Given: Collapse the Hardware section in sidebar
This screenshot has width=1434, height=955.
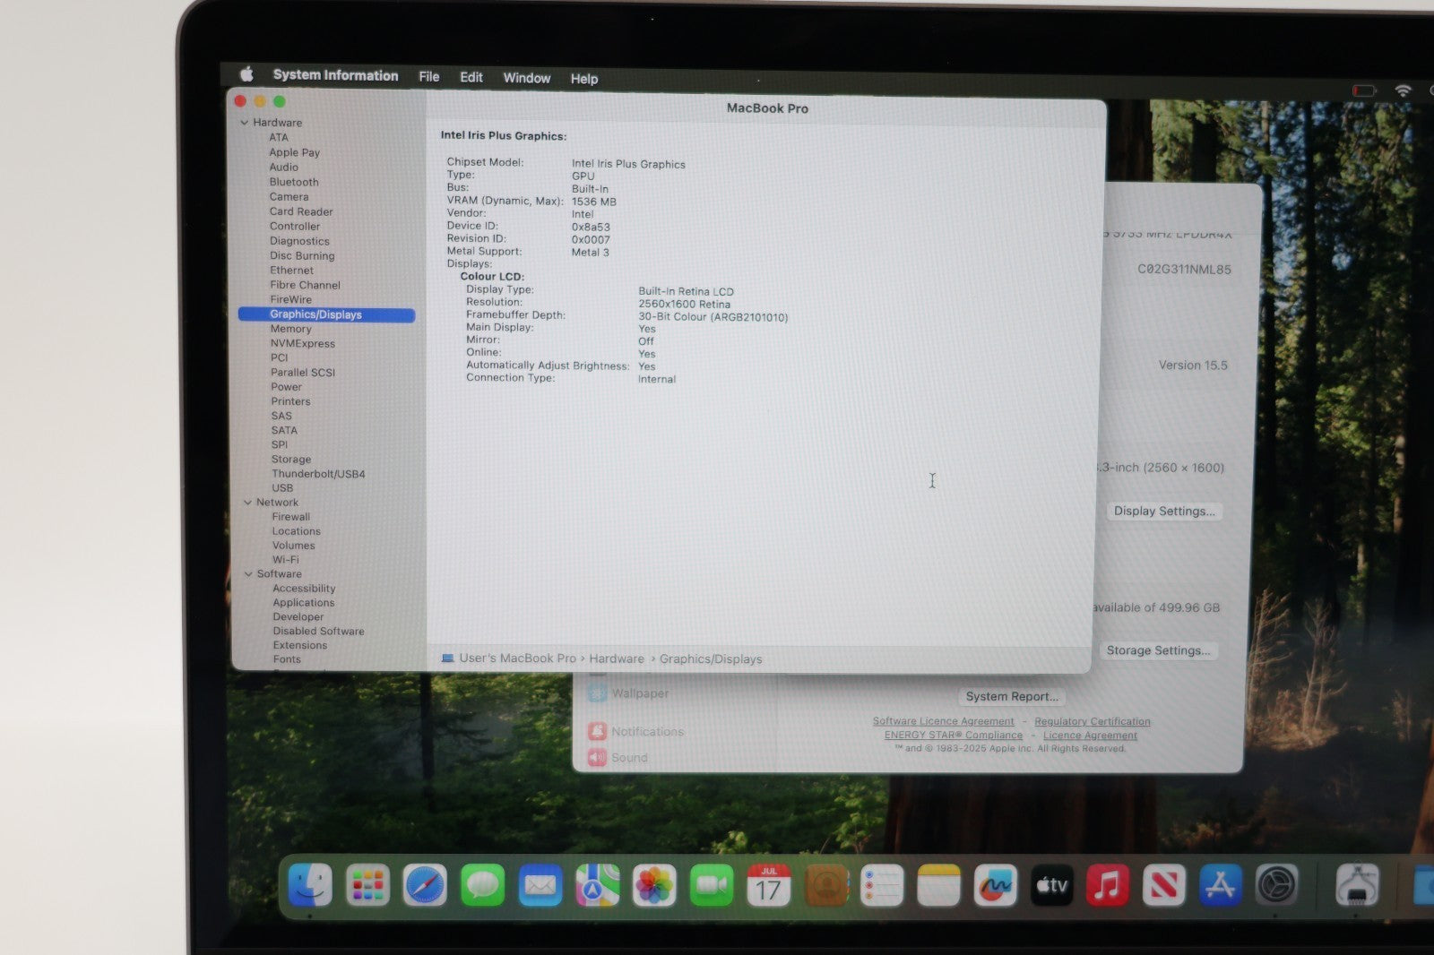Looking at the screenshot, I should pyautogui.click(x=245, y=123).
